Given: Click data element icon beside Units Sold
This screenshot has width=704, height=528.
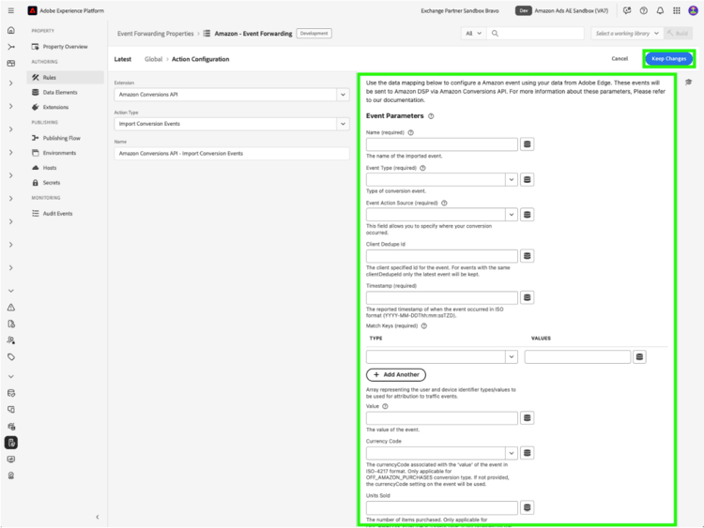Looking at the screenshot, I should [528, 507].
